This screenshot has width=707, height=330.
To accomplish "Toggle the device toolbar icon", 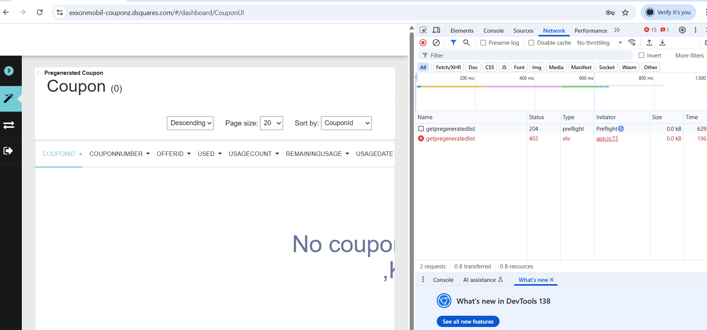I will [436, 30].
